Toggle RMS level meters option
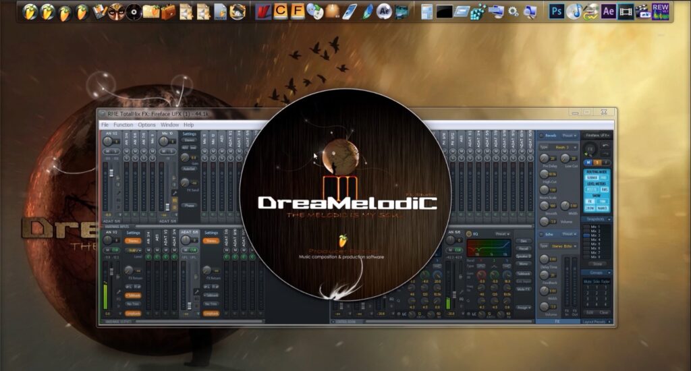This screenshot has height=371, width=691. pyautogui.click(x=605, y=190)
